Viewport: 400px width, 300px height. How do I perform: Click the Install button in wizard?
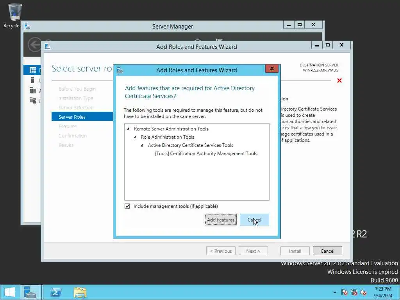tap(295, 251)
